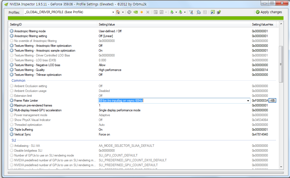Select the 'User-defined / Off' anisotropic mode value
This screenshot has width=290, height=178.
point(110,31)
